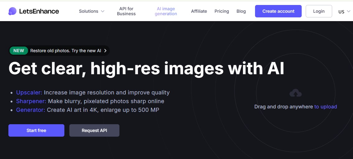Image resolution: width=353 pixels, height=159 pixels.
Task: Click the 'Drag and drop anywhere' text
Action: (x=283, y=107)
